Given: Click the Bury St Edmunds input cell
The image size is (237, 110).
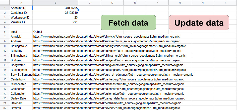Looking at the screenshot, I should click(21, 75).
